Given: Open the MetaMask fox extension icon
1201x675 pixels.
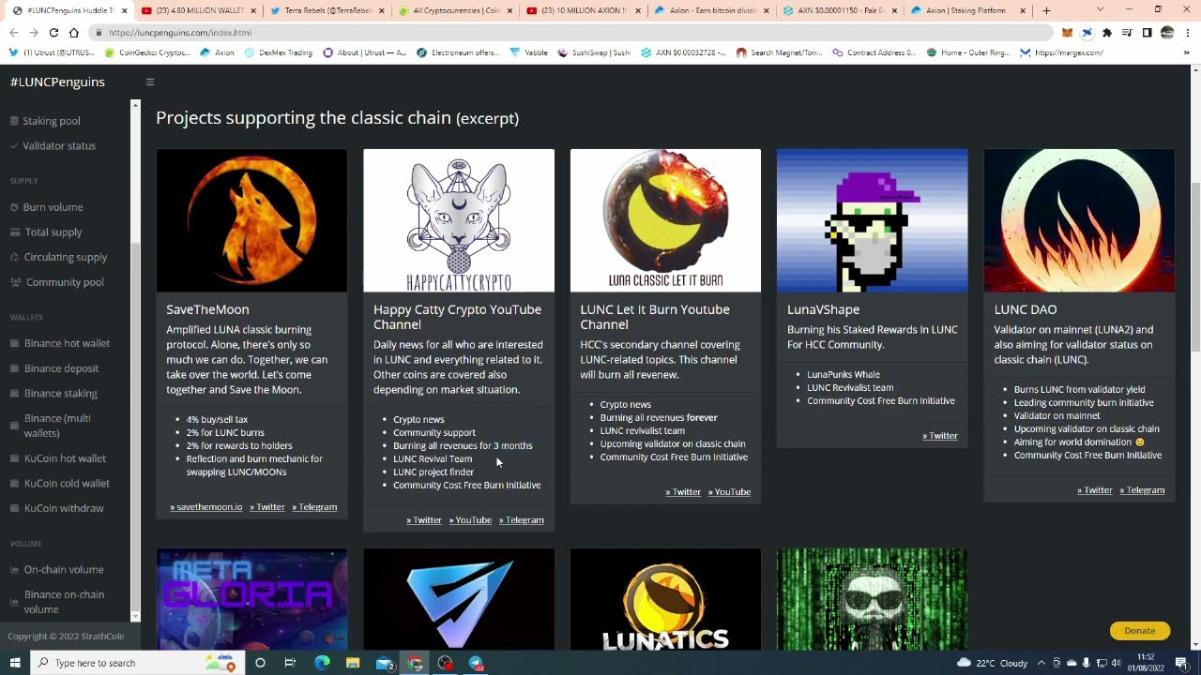Looking at the screenshot, I should point(1067,33).
